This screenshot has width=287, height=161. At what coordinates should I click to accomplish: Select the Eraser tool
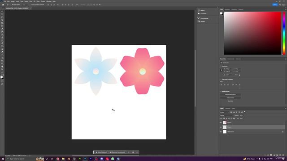click(2, 43)
